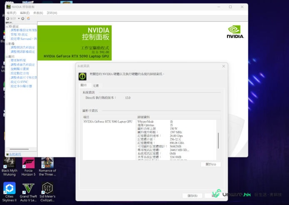The width and height of the screenshot is (289, 205).
Task: Select 設定 Surround, PhysX tree item
Action: (24, 39)
